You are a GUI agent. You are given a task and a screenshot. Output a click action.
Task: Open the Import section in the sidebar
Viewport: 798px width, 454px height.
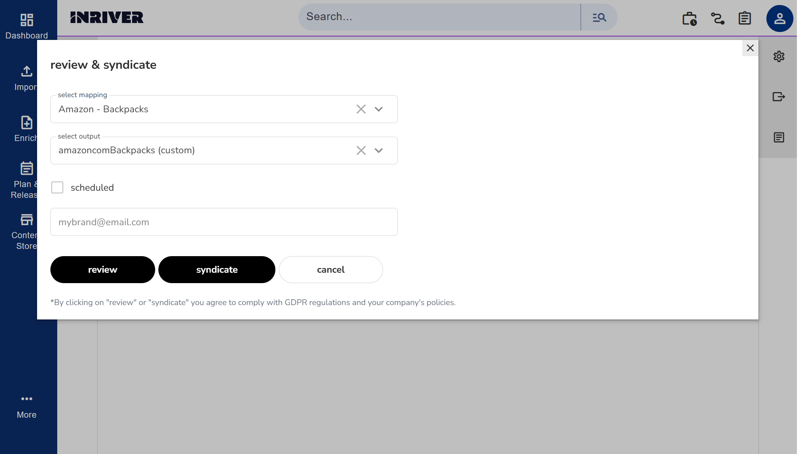(x=26, y=78)
